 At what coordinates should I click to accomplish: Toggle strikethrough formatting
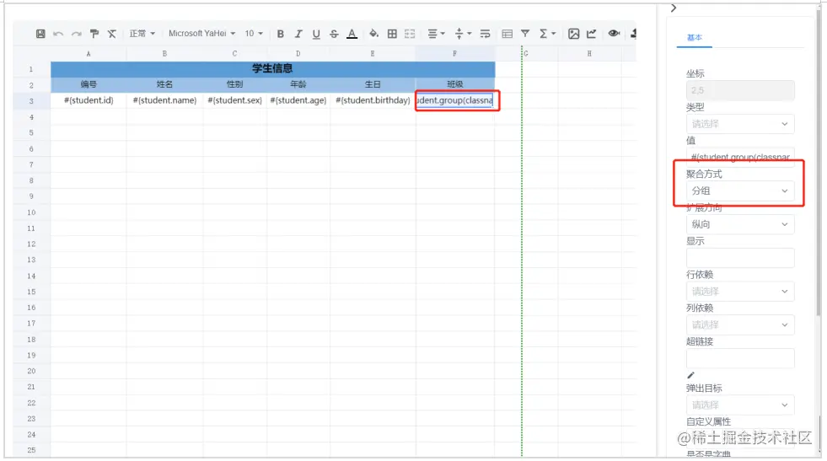click(x=334, y=34)
